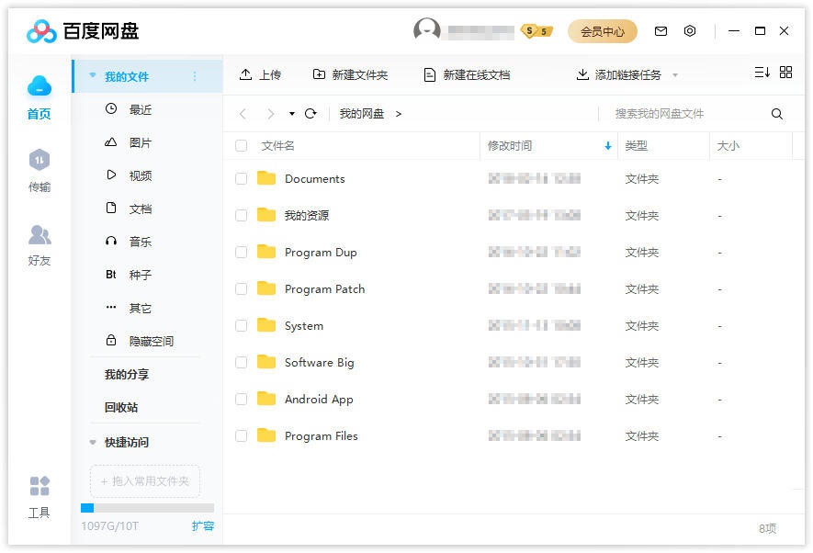Expand the navigation history dropdown arrow
Screen dimensions: 813x553
click(292, 114)
